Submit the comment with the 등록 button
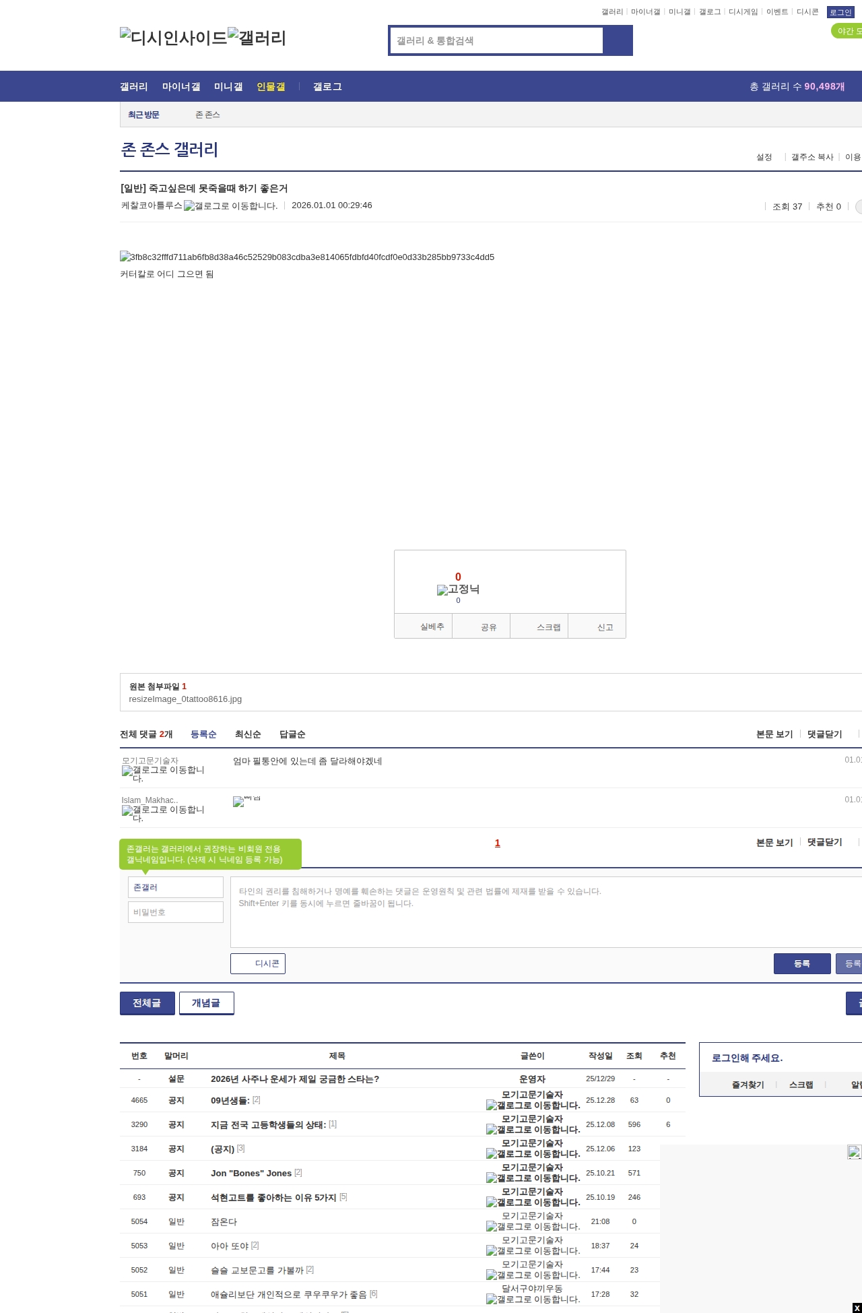 pos(802,963)
